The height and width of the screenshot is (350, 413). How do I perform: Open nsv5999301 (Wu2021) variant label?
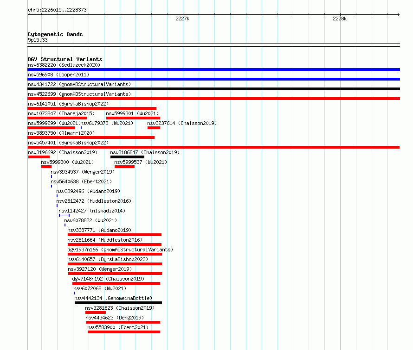click(133, 113)
